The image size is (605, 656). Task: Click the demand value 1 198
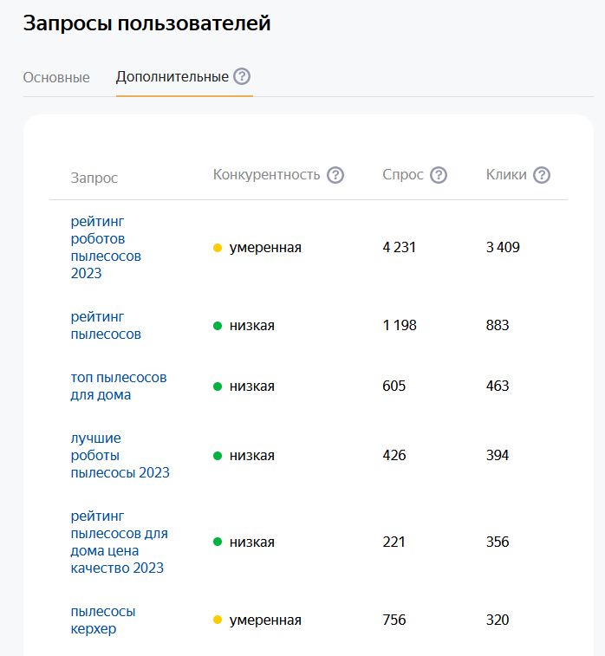point(400,326)
